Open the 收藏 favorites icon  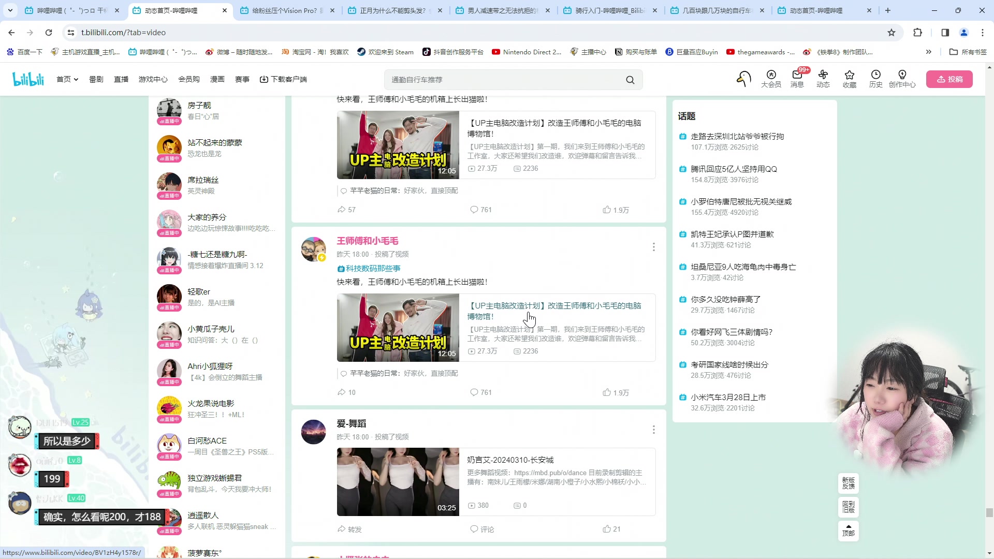point(849,79)
